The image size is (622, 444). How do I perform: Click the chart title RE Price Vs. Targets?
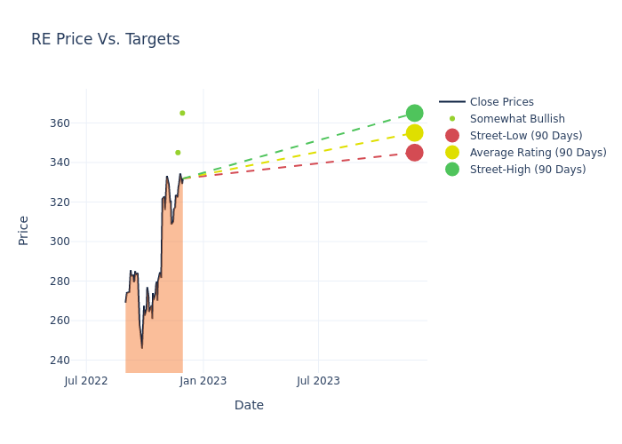point(105,39)
